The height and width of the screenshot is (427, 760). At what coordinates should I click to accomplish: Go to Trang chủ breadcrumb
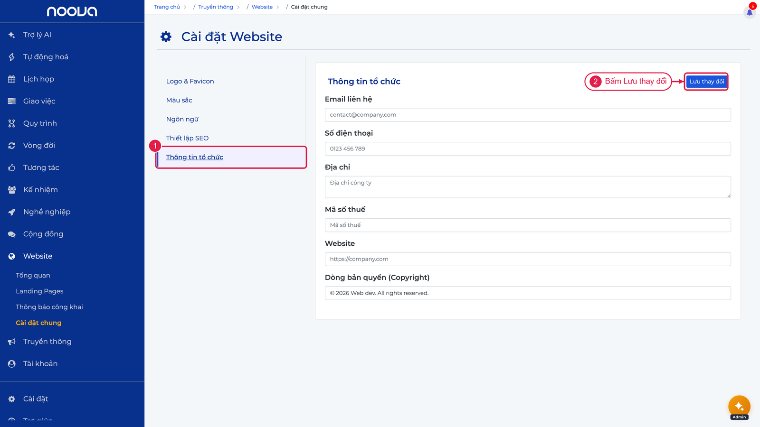pos(167,7)
